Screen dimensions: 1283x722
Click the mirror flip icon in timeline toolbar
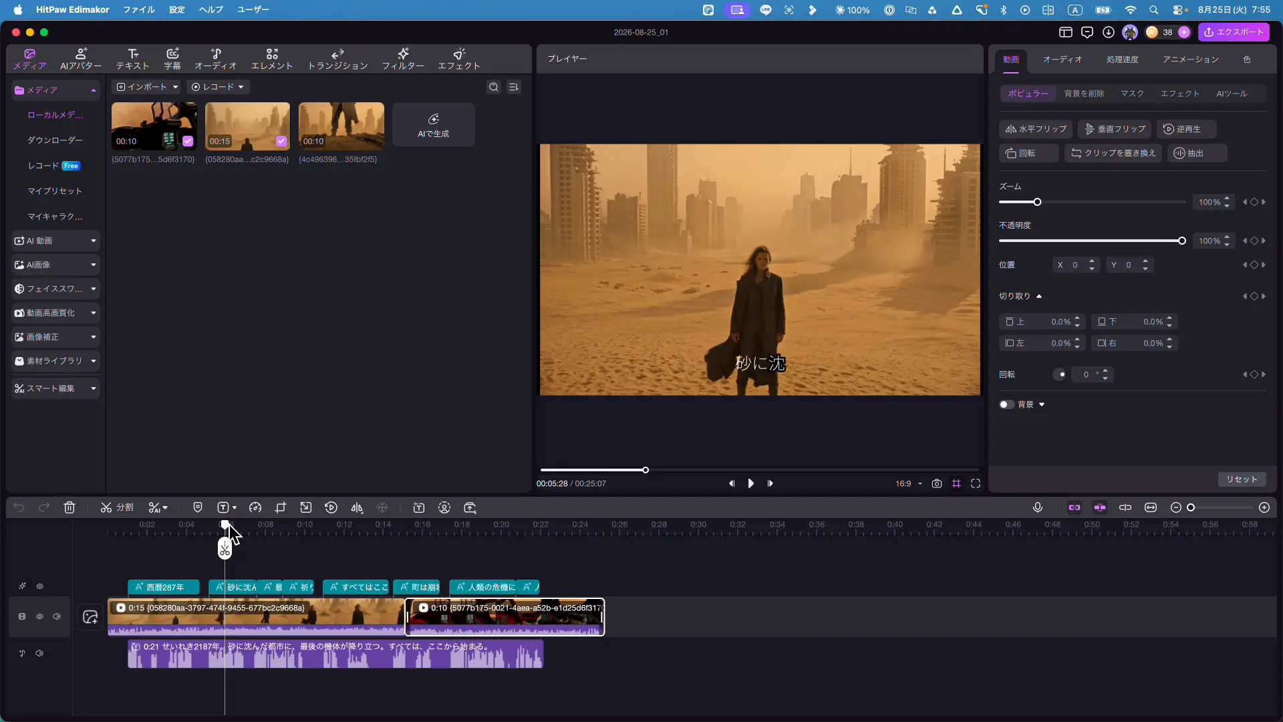357,507
